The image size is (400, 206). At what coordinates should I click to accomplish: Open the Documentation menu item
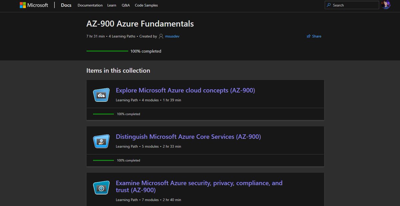[90, 5]
